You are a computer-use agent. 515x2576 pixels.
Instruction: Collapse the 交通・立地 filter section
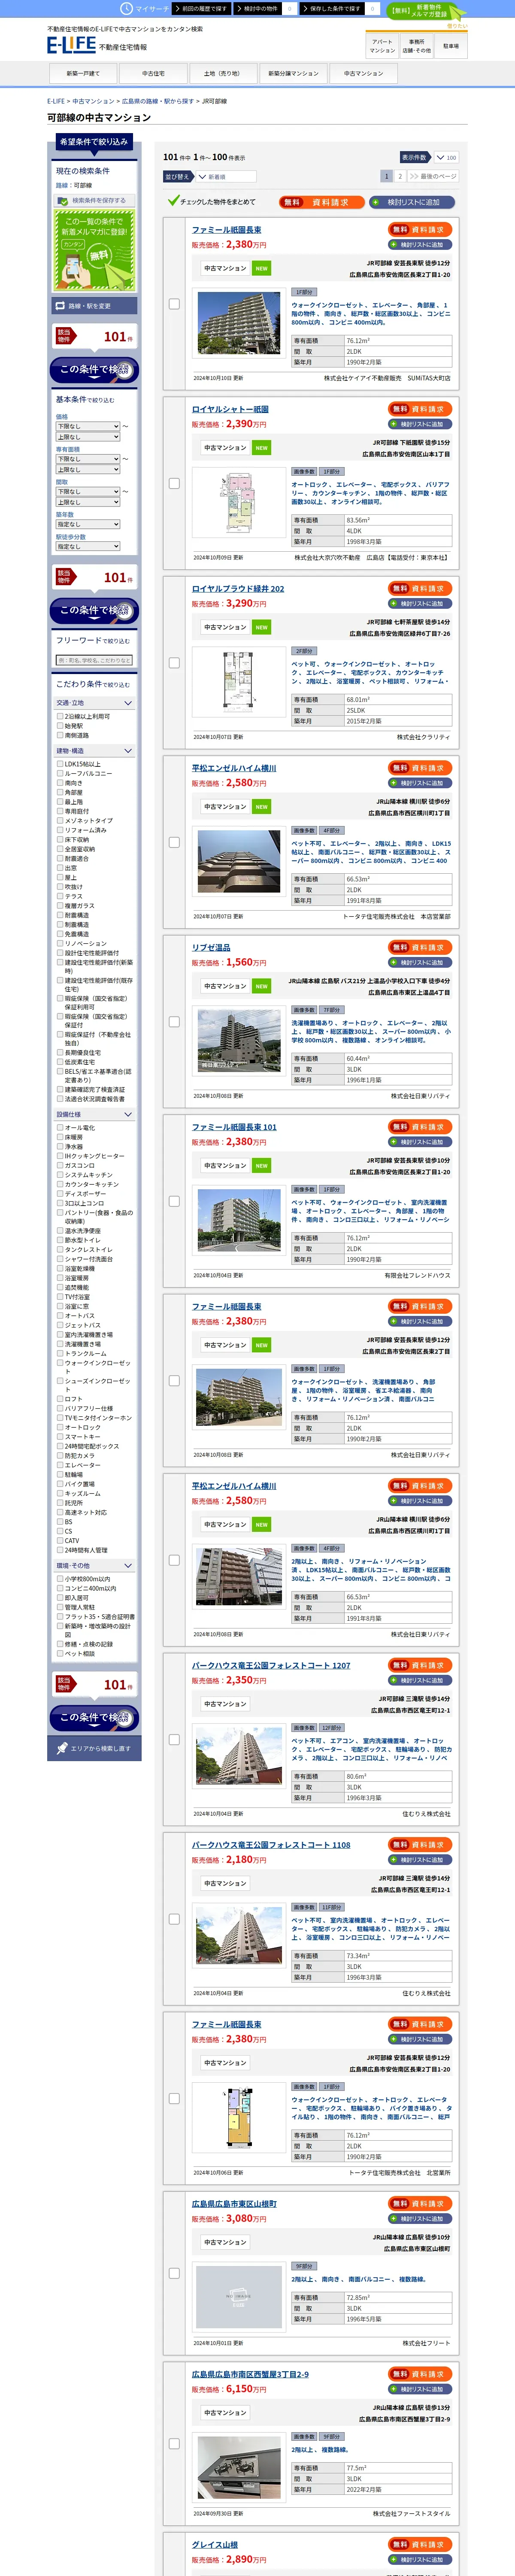point(94,703)
